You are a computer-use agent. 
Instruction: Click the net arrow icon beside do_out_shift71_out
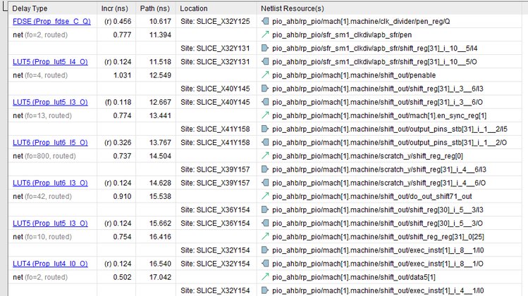(x=265, y=196)
